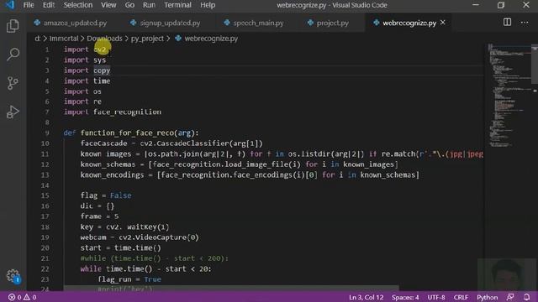Click the word 'copy' on line 3
This screenshot has width=538, height=302.
(102, 70)
